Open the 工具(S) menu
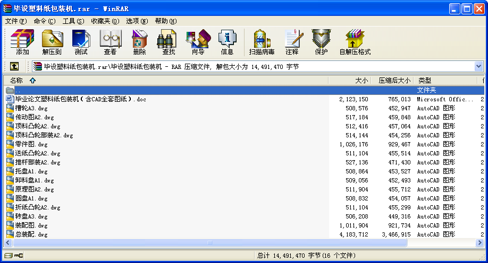This screenshot has width=488, height=263. tap(73, 21)
